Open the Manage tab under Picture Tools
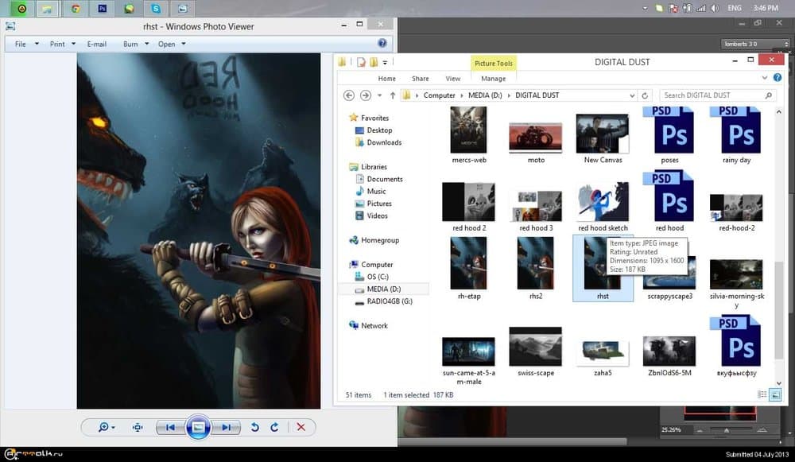795x462 pixels. pos(494,79)
